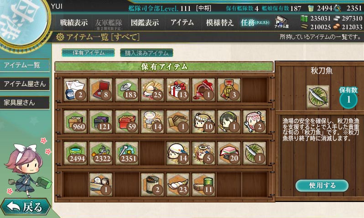Select the red furniture box showing 59
364x218 pixels.
pos(126,122)
